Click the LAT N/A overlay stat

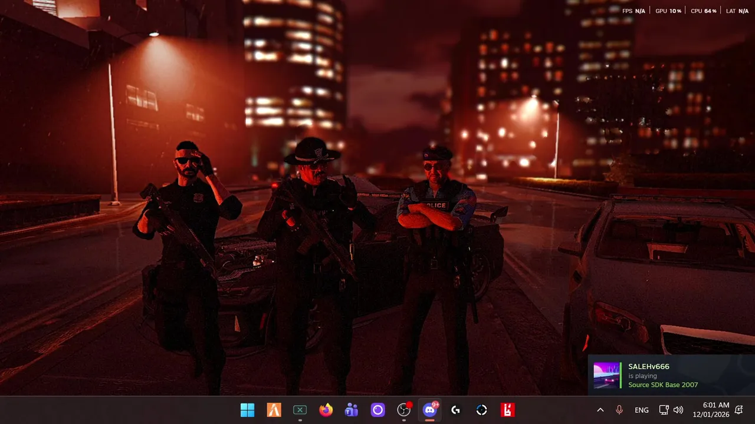(x=737, y=11)
